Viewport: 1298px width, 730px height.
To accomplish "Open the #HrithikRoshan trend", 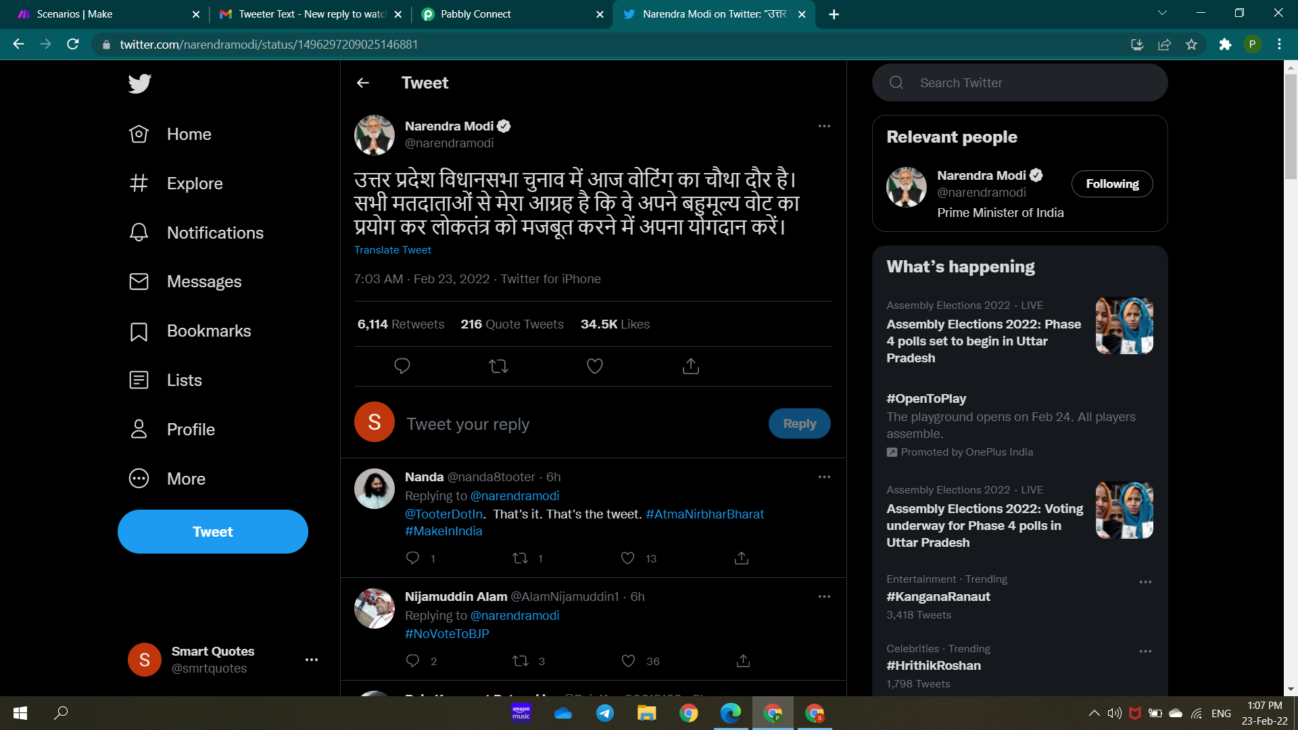I will point(934,666).
